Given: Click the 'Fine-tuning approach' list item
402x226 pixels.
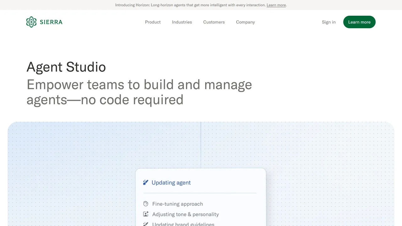Looking at the screenshot, I should 177,204.
